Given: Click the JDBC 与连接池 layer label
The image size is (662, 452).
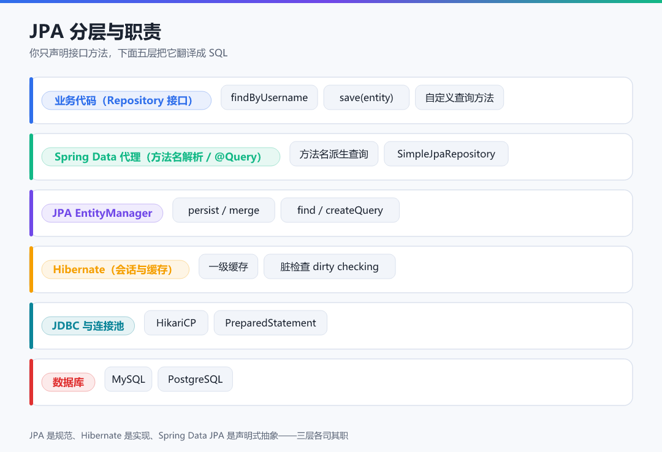Looking at the screenshot, I should click(x=88, y=326).
